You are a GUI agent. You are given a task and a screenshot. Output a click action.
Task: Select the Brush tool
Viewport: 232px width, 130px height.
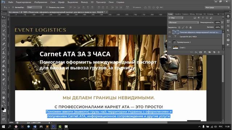pyautogui.click(x=4, y=48)
